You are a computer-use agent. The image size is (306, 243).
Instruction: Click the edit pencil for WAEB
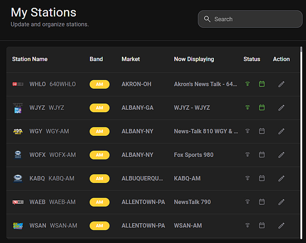(281, 202)
